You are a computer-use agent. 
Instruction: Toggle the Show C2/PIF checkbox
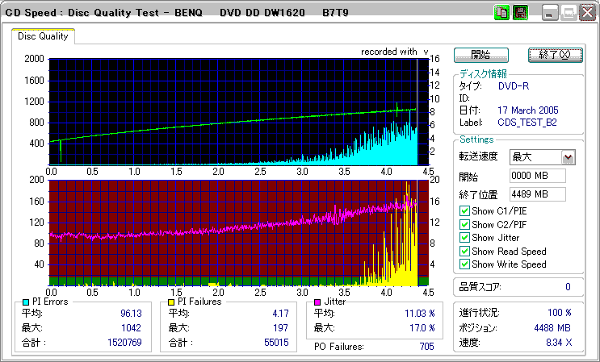tap(464, 224)
